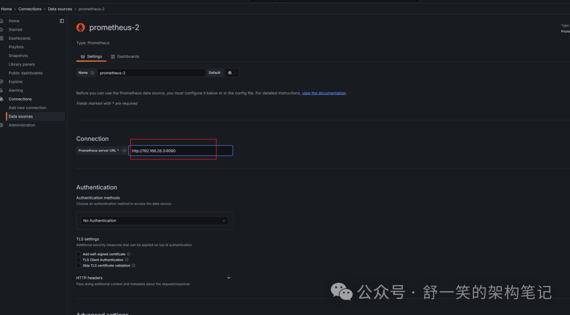Check TLS Client Authentication option

79,260
